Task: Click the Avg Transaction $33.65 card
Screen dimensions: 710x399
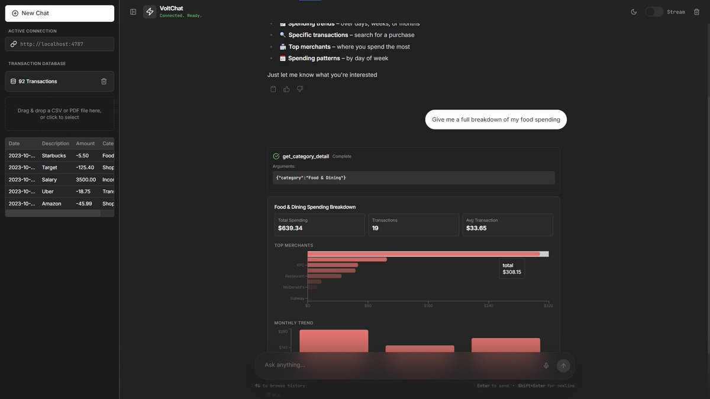Action: pyautogui.click(x=508, y=225)
